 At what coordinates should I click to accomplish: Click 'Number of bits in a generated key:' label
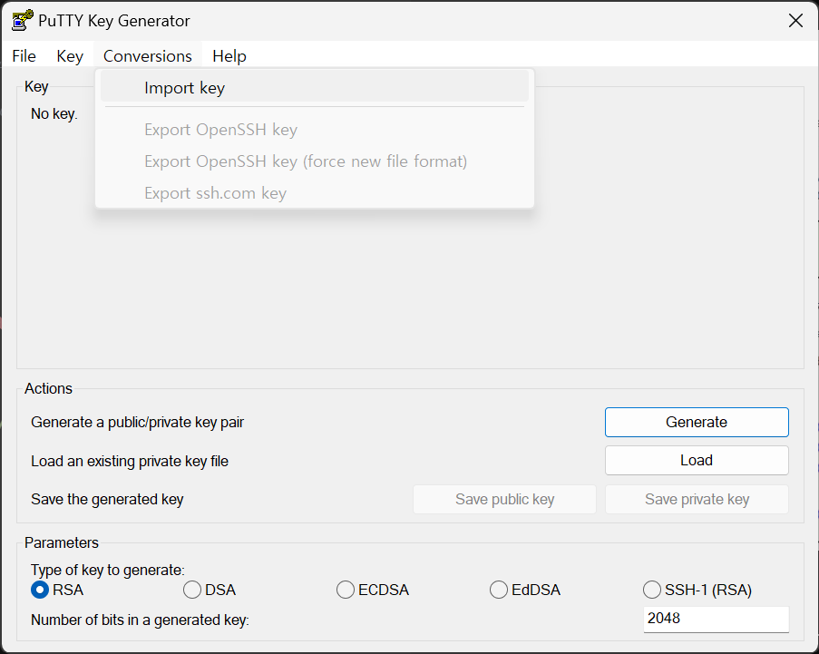140,620
